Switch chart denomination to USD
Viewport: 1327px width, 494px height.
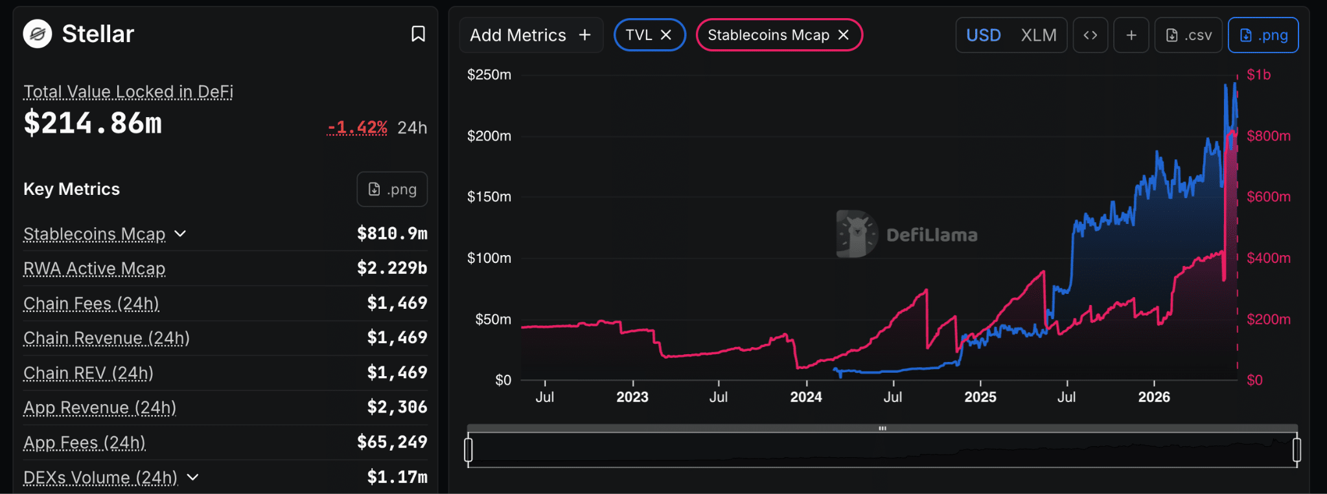pos(984,35)
